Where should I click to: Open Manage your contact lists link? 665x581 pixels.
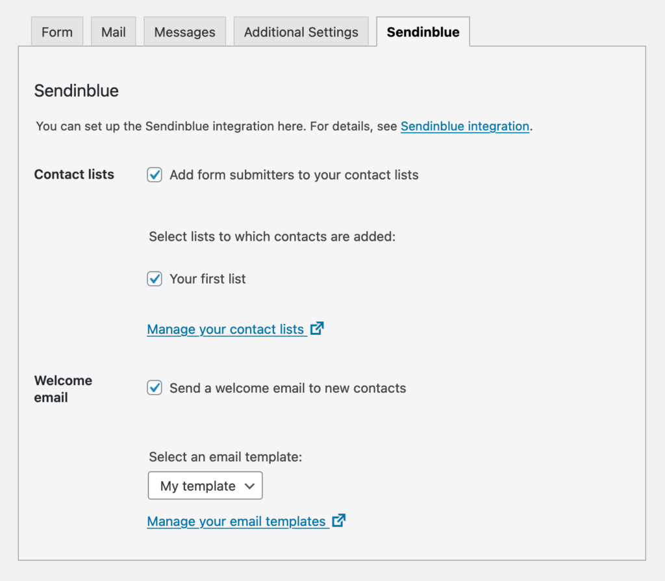click(x=225, y=329)
